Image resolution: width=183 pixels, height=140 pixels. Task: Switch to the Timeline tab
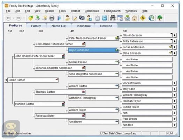[106, 26]
